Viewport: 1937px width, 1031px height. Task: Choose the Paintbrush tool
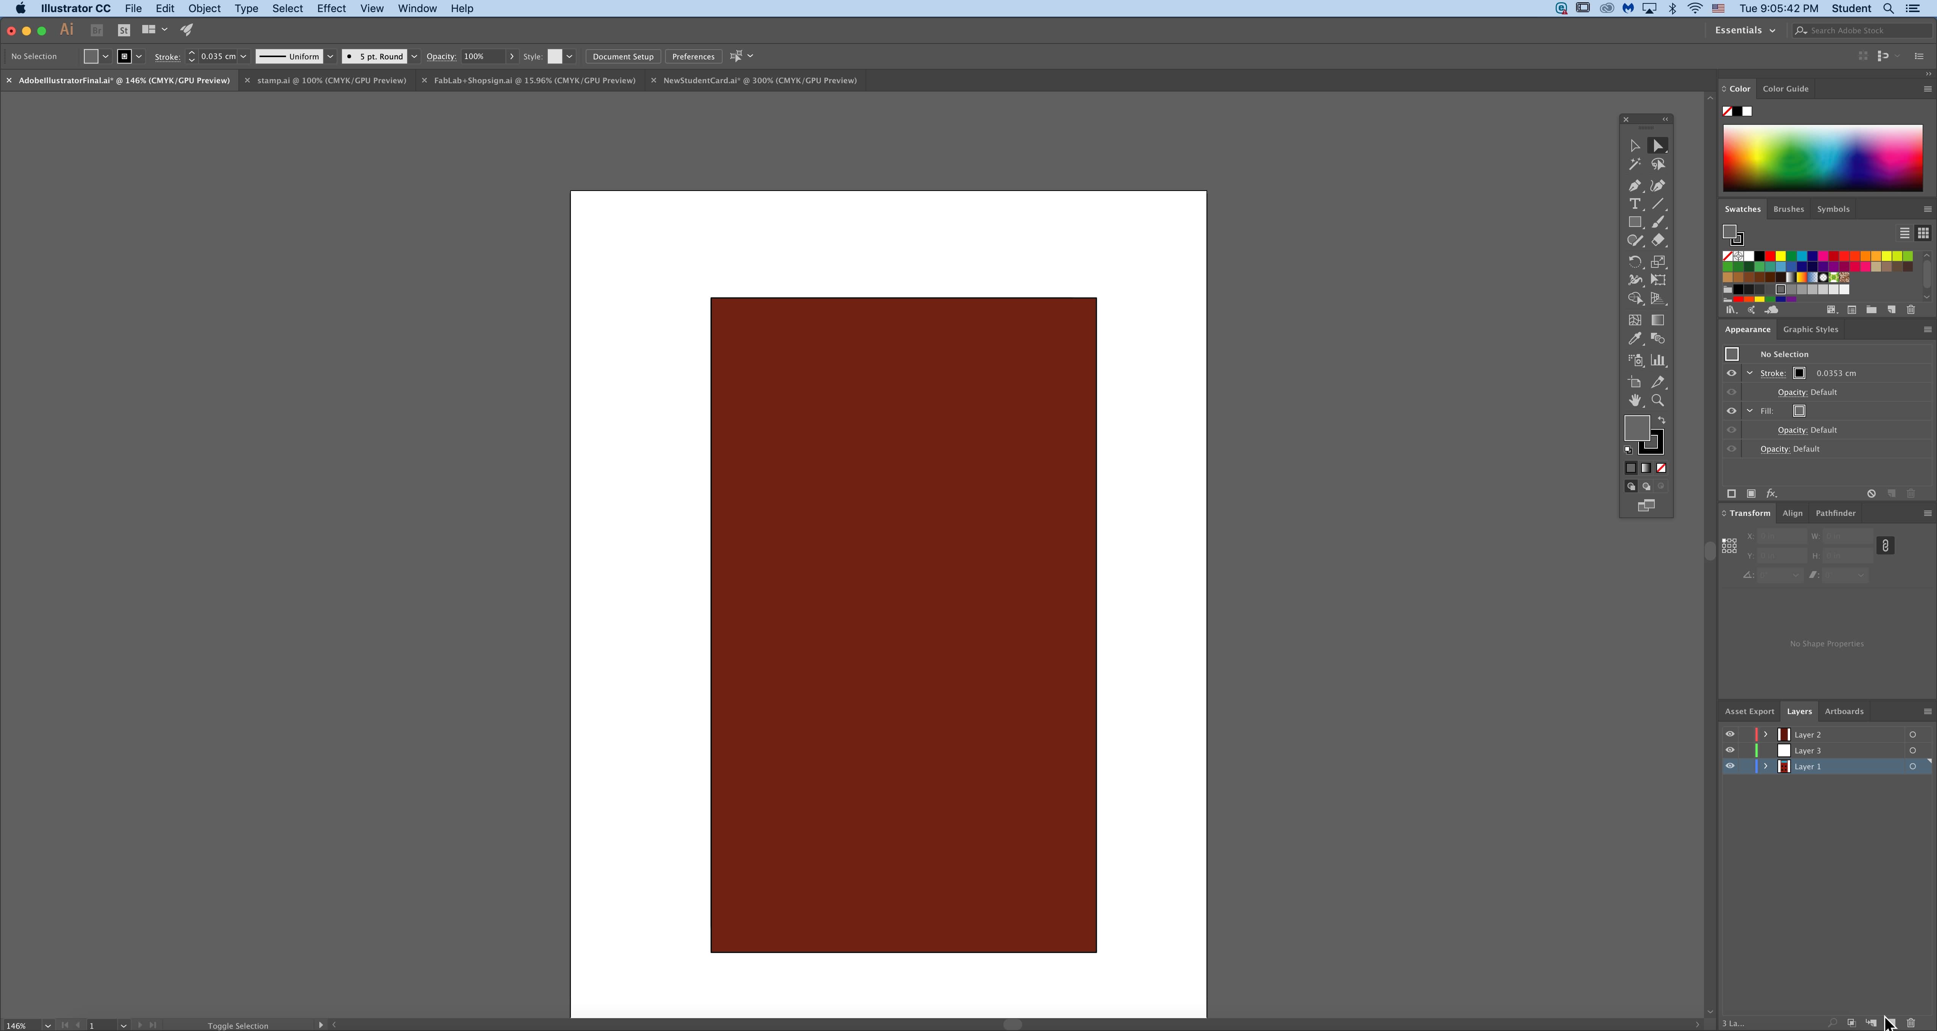point(1658,222)
